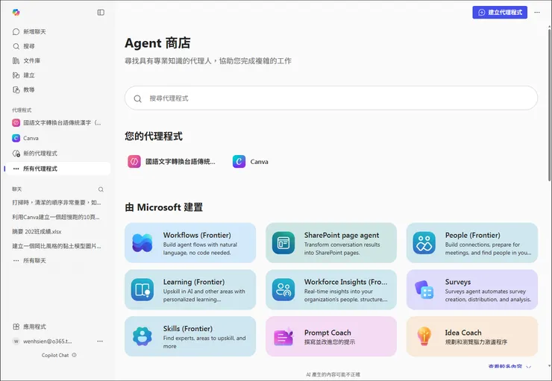The width and height of the screenshot is (552, 381).
Task: Open Workflows (Frontier) agent card
Action: coord(190,243)
